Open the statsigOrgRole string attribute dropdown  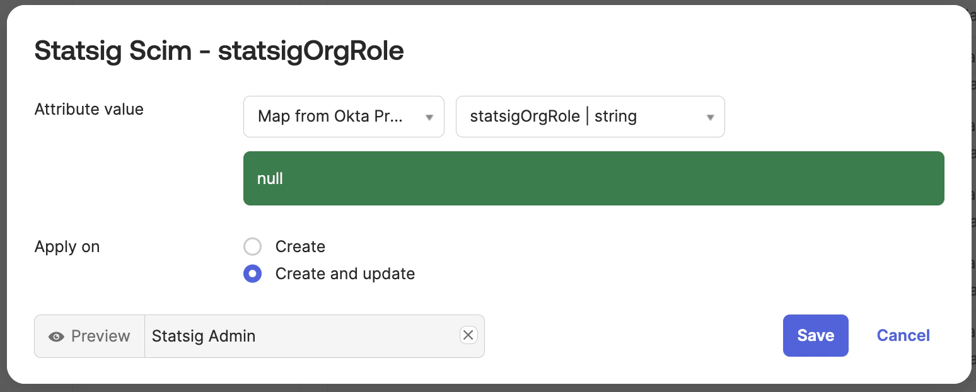click(590, 117)
